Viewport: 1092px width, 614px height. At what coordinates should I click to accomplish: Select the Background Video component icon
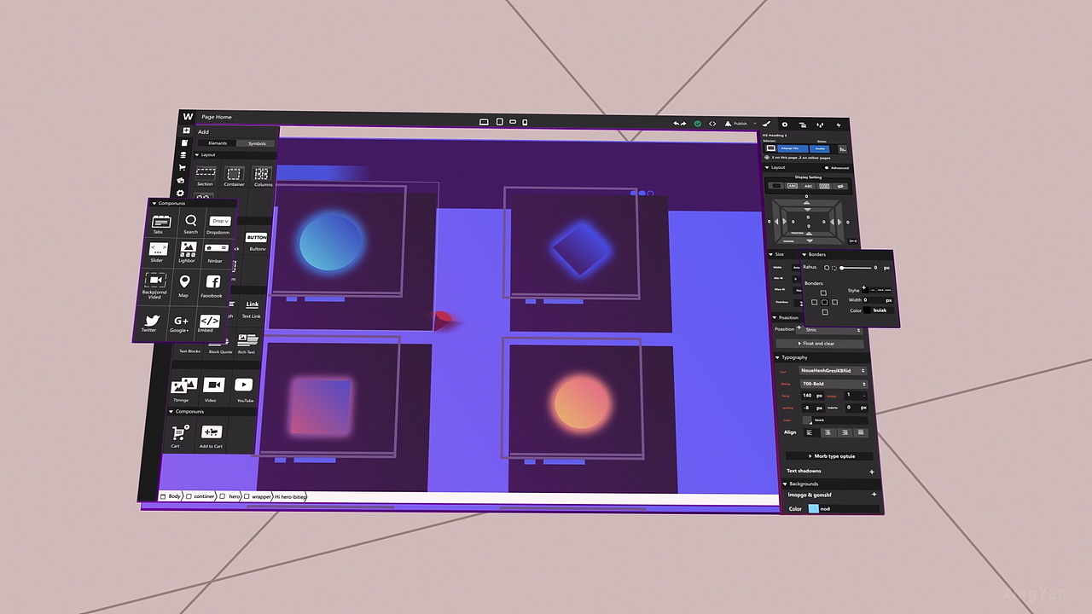[x=154, y=281]
